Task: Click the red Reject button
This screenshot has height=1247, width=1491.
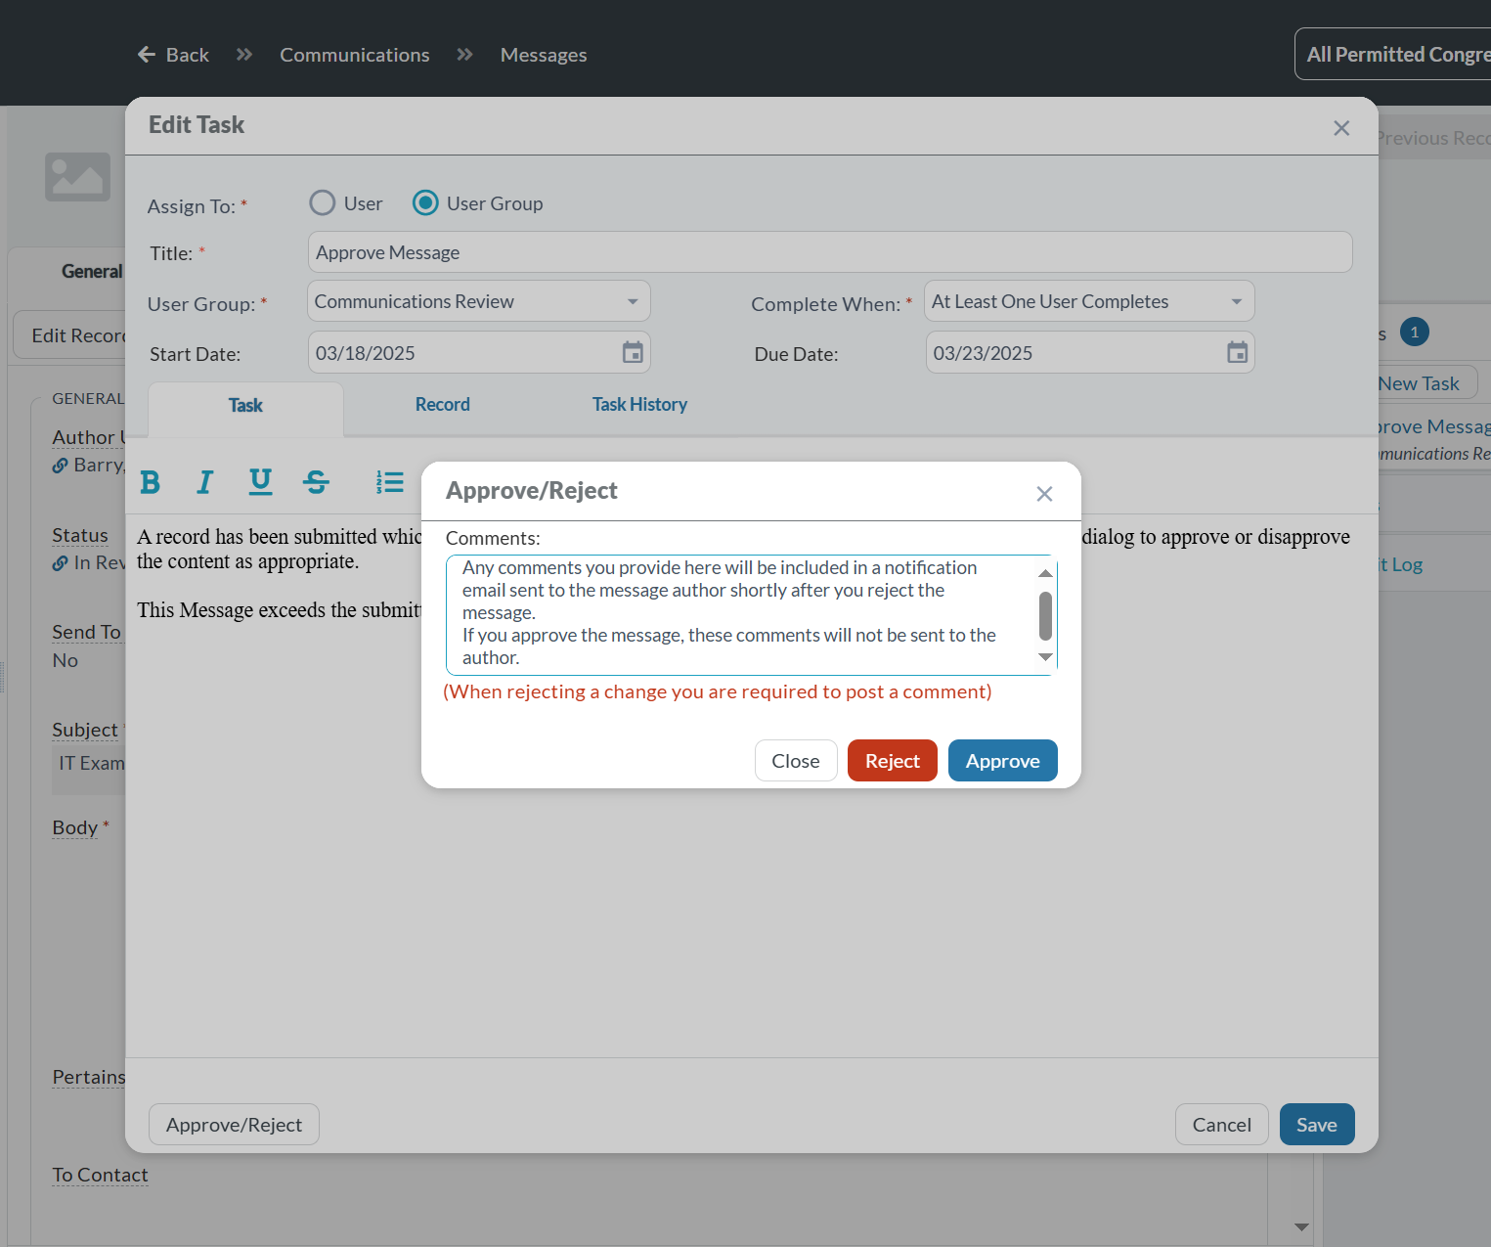Action: tap(892, 761)
